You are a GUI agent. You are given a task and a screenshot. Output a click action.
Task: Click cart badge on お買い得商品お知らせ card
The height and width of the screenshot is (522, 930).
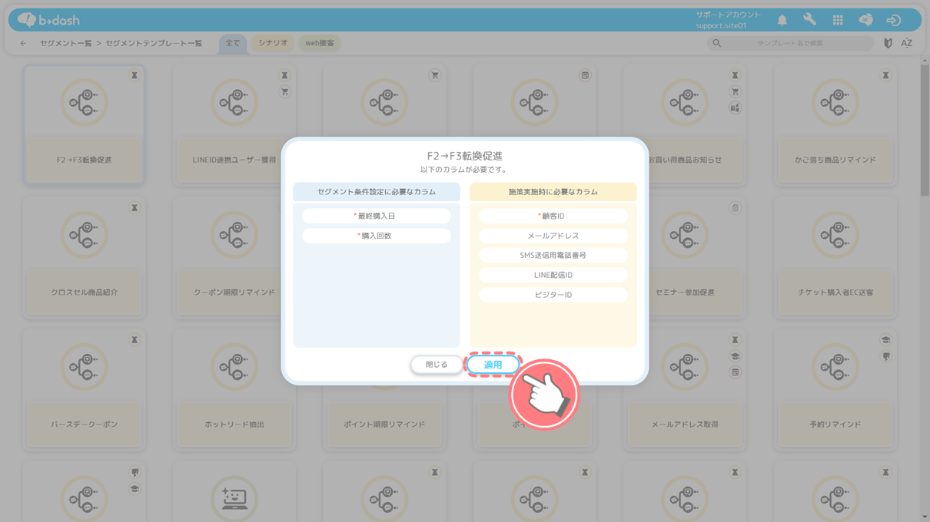point(735,92)
